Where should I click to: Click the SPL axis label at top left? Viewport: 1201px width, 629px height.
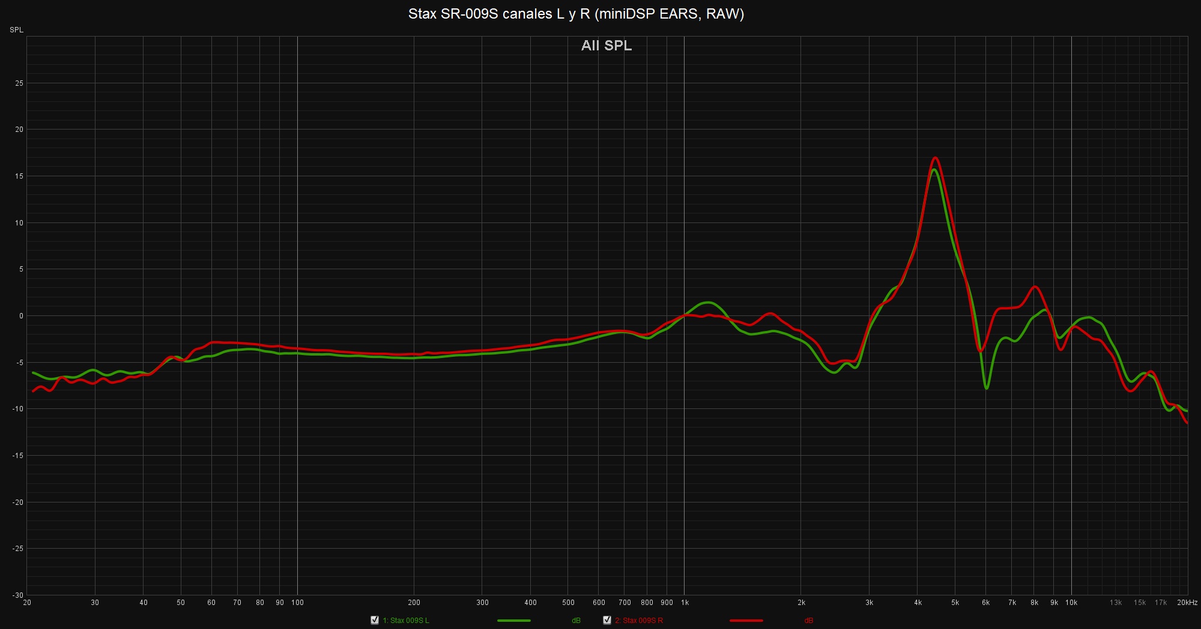click(16, 30)
